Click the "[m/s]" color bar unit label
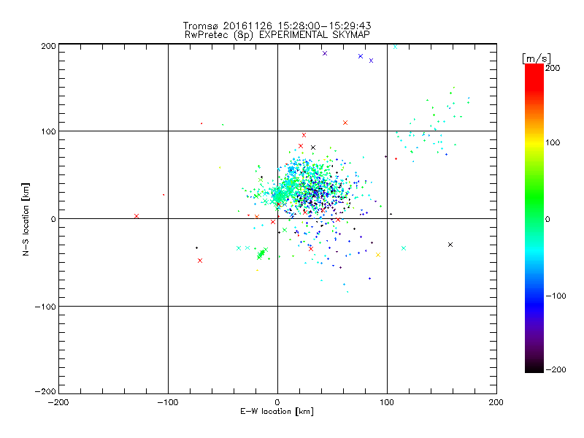The image size is (584, 438). [535, 58]
